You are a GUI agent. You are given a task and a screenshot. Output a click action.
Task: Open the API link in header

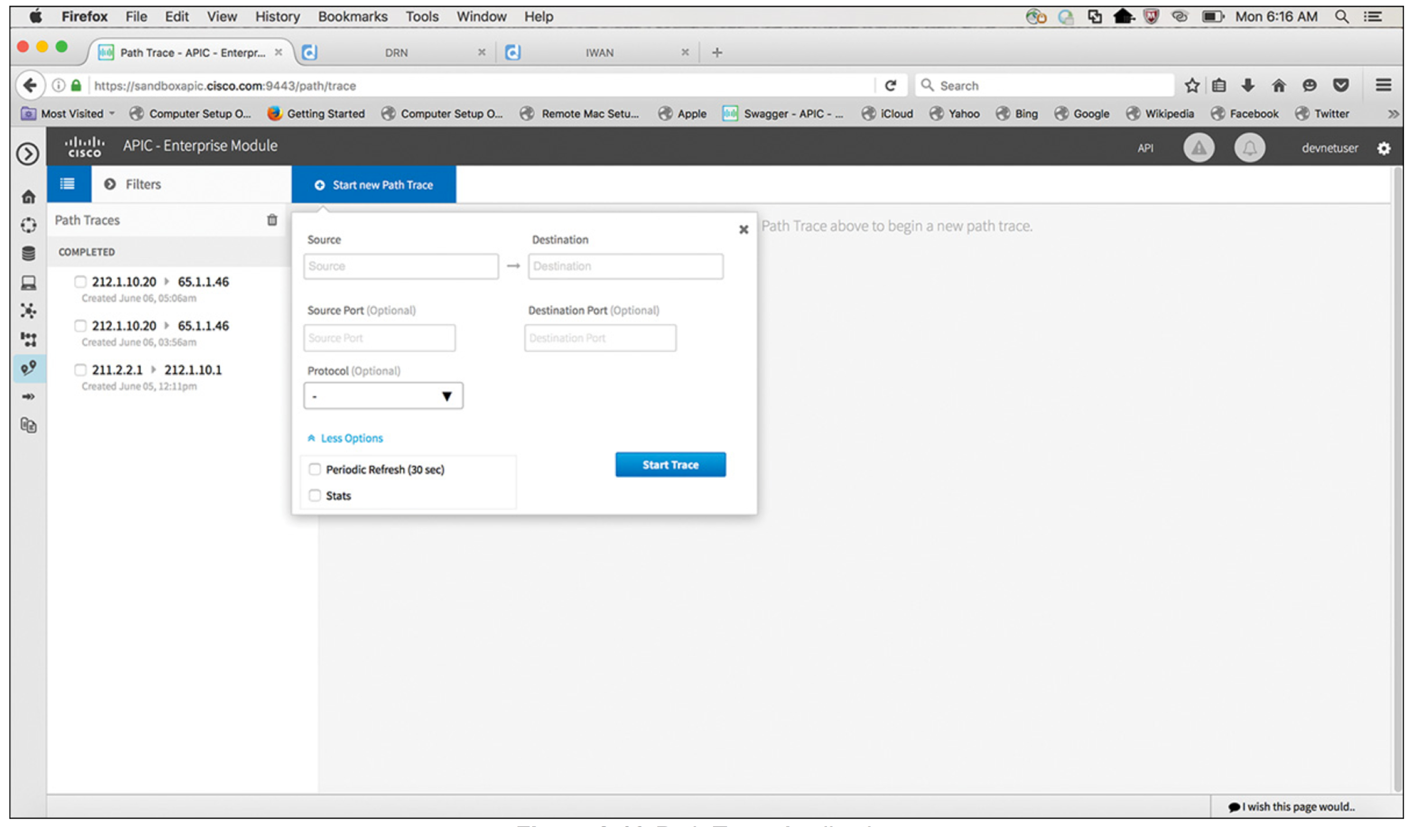point(1145,148)
